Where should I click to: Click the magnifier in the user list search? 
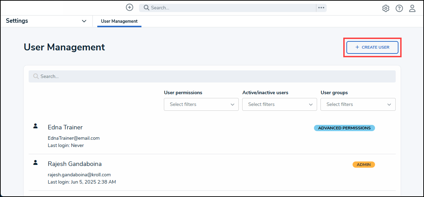click(x=36, y=76)
